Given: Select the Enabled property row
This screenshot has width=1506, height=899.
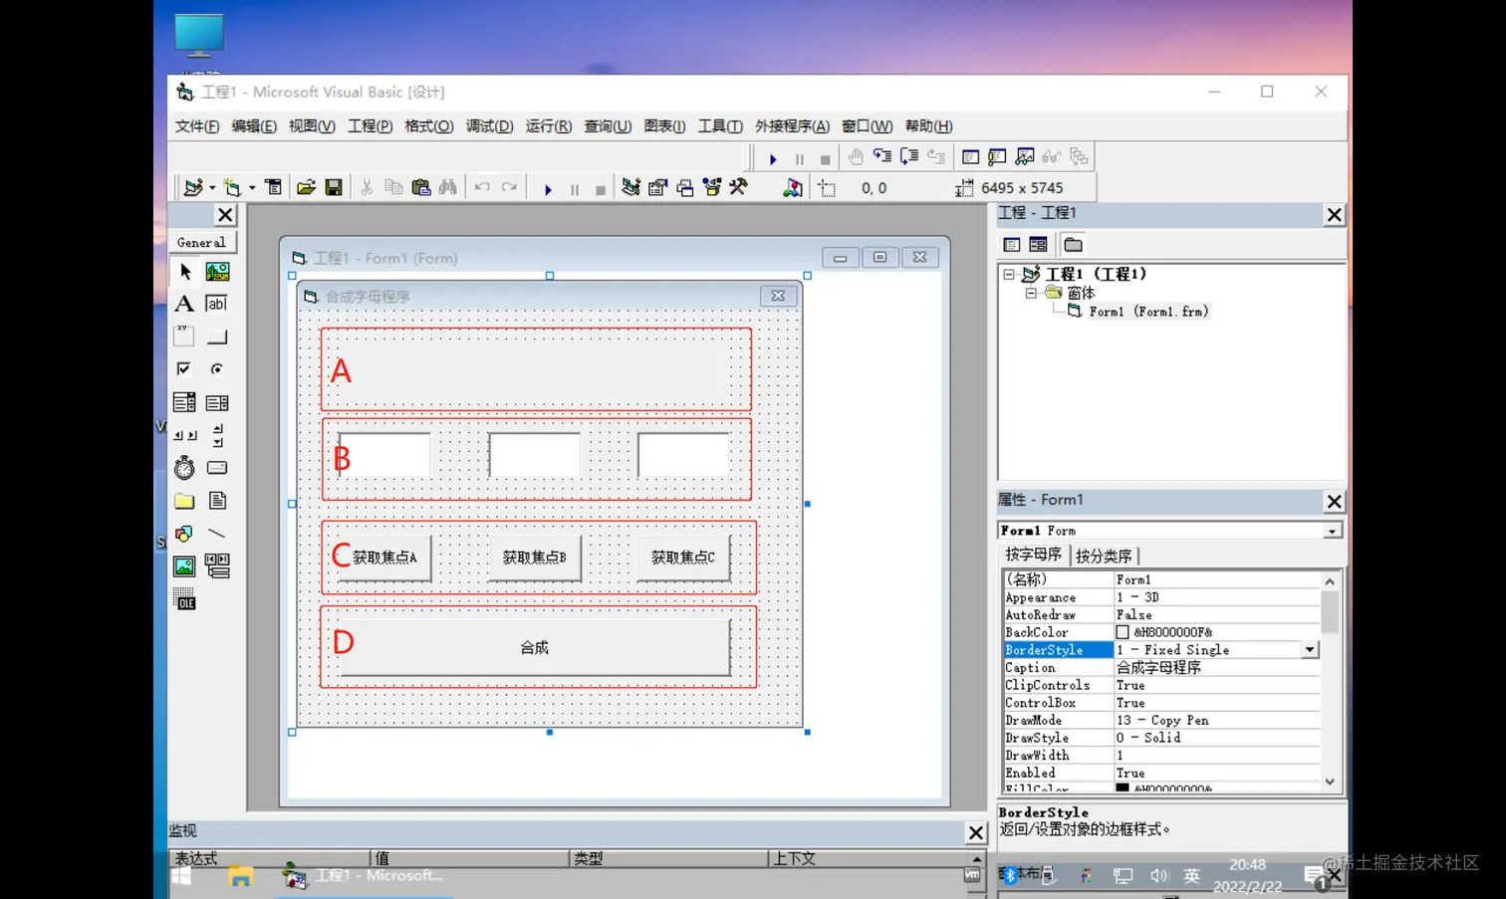Looking at the screenshot, I should 1161,774.
